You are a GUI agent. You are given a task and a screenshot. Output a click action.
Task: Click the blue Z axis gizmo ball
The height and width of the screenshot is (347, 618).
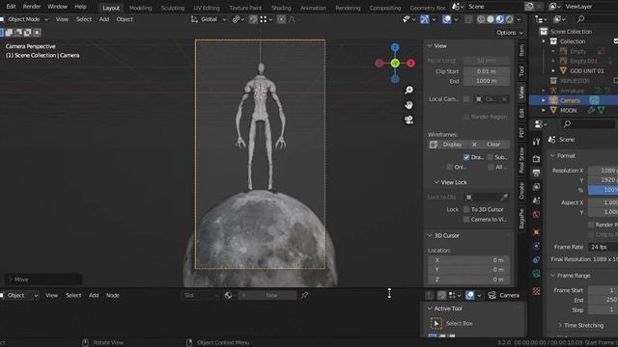[x=395, y=47]
